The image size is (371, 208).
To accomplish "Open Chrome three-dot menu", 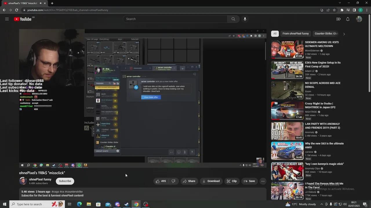I will pos(367,10).
